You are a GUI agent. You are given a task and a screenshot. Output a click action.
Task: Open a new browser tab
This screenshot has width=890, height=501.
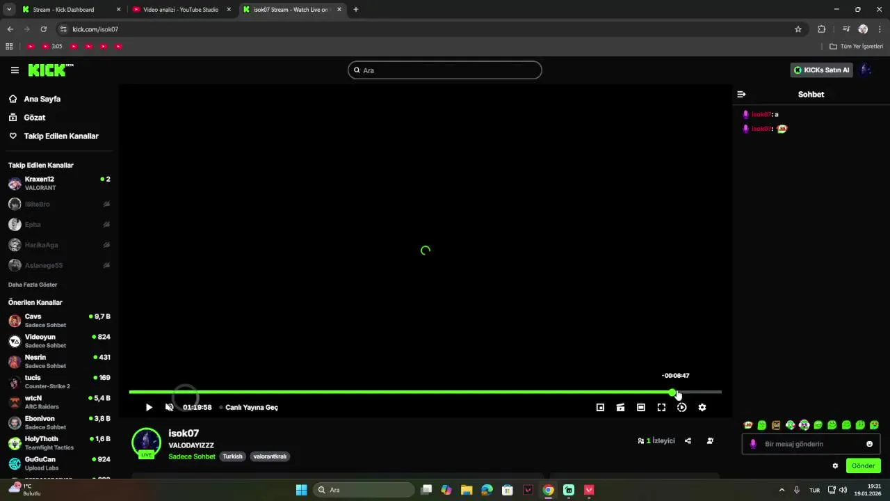[356, 10]
